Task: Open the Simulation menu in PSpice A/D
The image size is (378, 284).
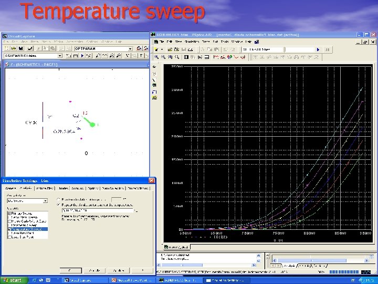Action: click(x=192, y=42)
